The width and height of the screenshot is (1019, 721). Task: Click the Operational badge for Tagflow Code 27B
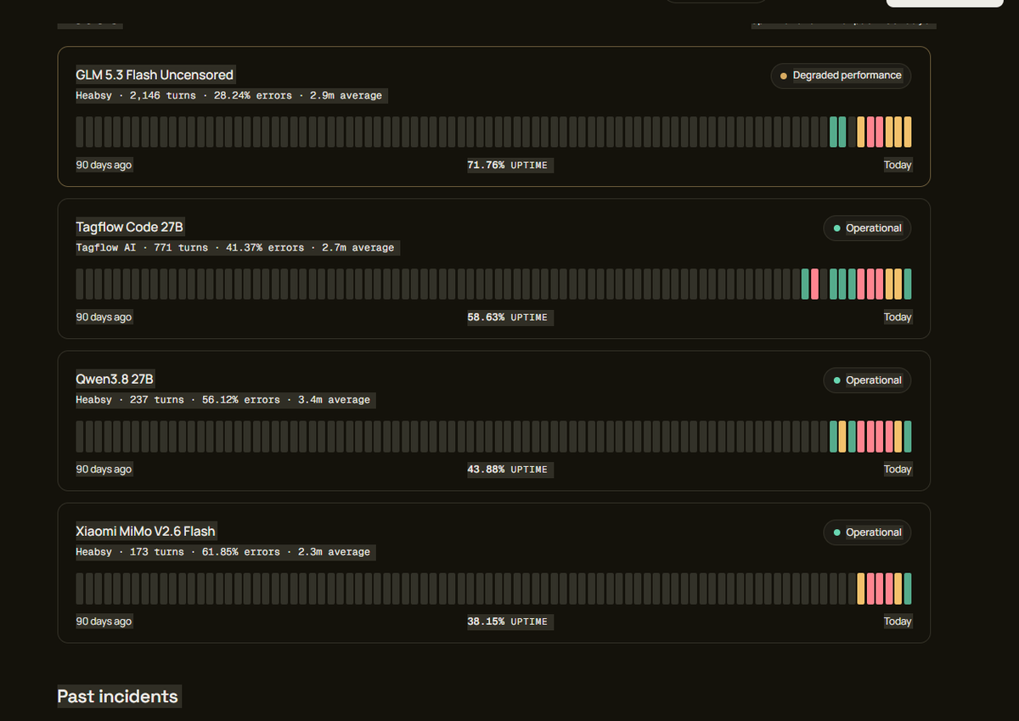[x=867, y=228]
